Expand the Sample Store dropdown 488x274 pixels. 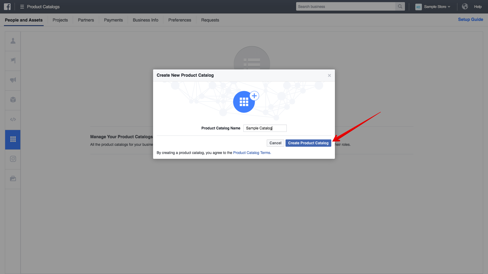pos(437,7)
